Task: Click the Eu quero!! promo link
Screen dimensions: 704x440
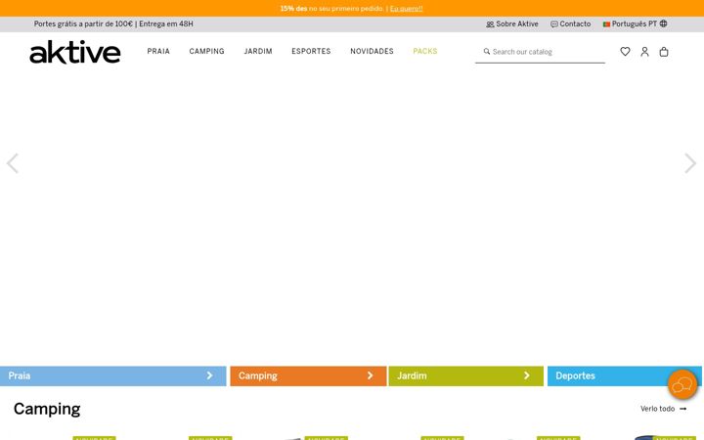Action: tap(407, 9)
